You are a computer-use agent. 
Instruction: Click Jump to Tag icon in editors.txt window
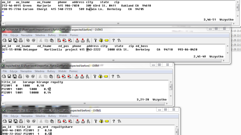tap(107, 40)
